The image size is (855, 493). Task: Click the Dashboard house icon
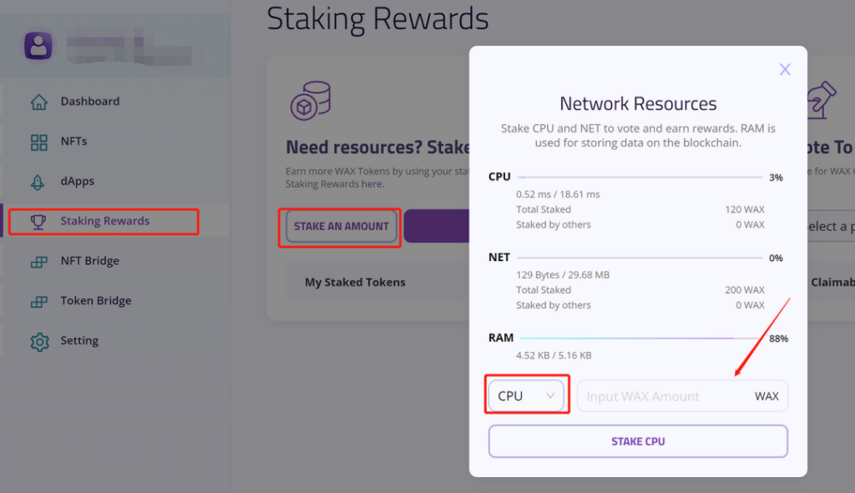coord(39,102)
